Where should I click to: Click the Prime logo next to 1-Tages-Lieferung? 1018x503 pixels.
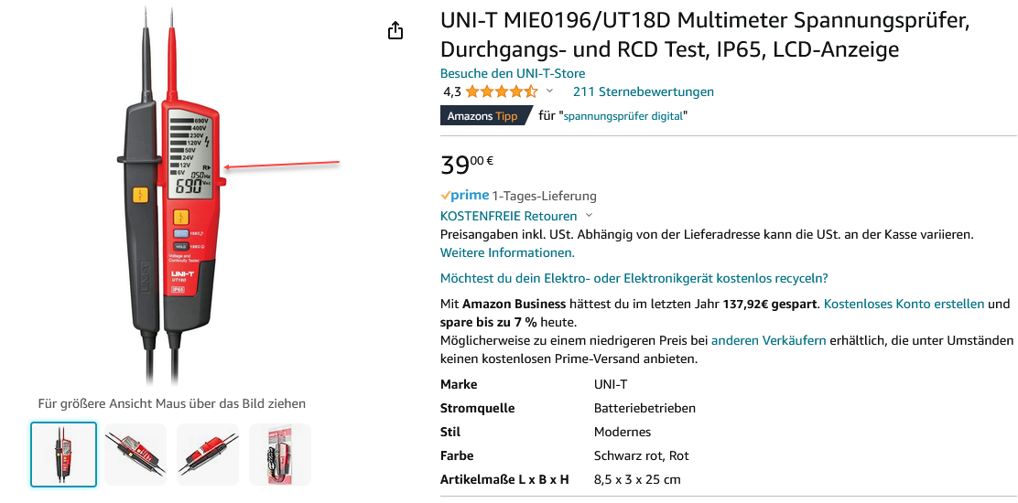click(x=464, y=196)
